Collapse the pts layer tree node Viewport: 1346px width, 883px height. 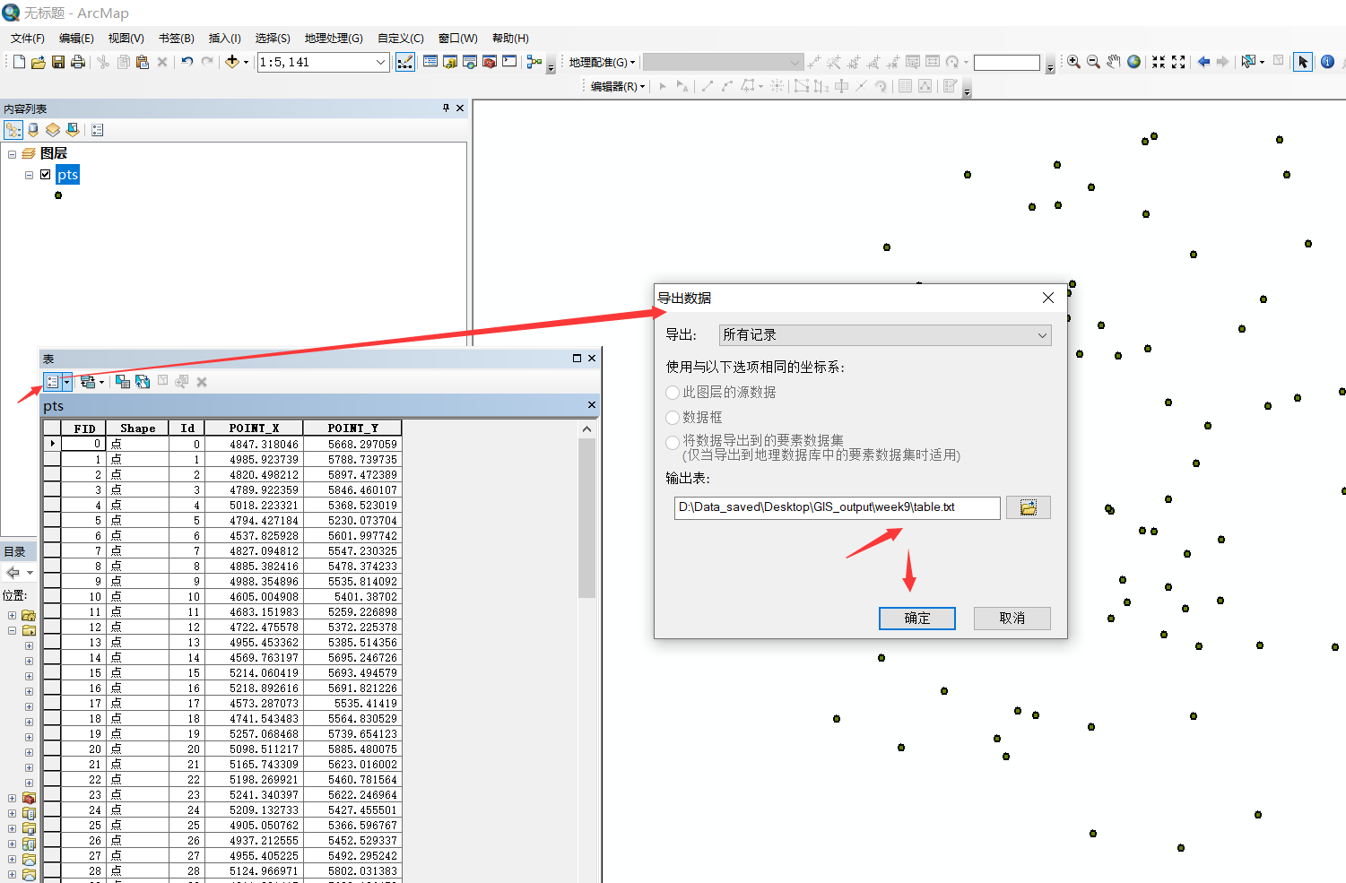click(x=29, y=175)
